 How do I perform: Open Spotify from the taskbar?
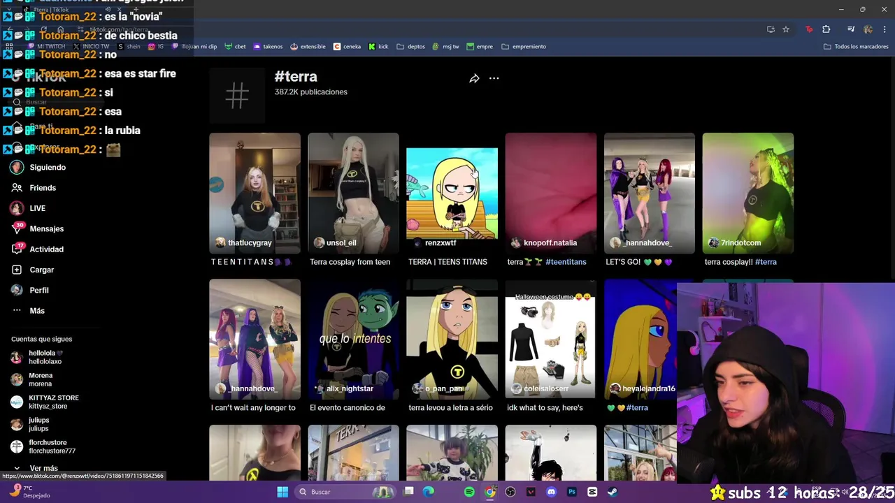click(469, 492)
